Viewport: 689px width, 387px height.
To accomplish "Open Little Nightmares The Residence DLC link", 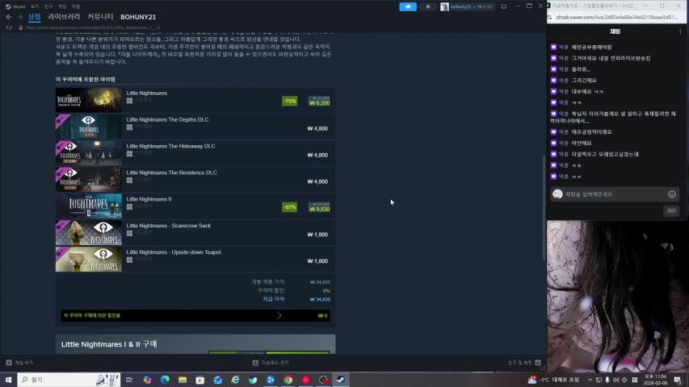I will (x=171, y=173).
